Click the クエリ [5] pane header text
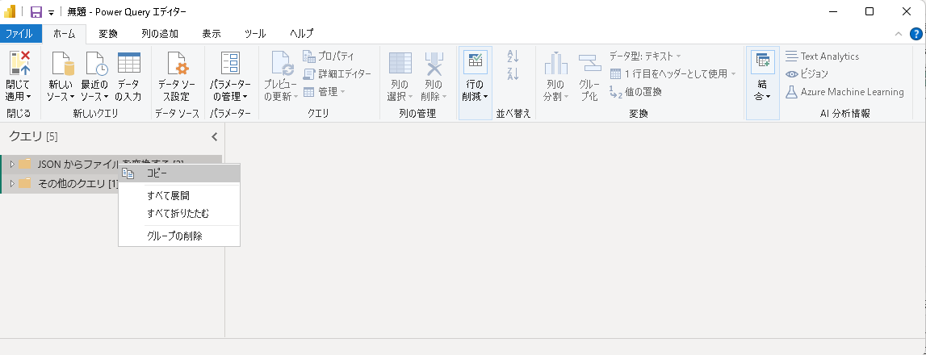The width and height of the screenshot is (926, 355). point(33,136)
